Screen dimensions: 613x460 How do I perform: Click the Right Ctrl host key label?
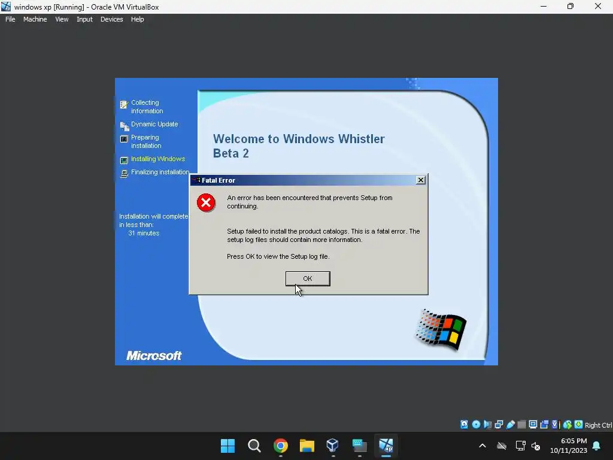(599, 425)
